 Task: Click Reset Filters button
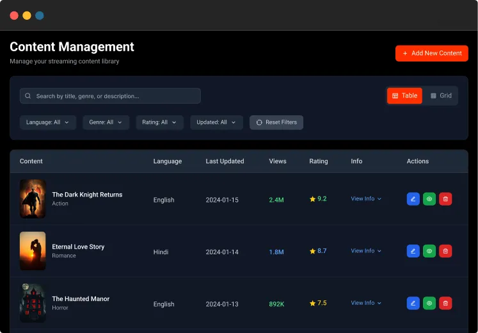[276, 122]
